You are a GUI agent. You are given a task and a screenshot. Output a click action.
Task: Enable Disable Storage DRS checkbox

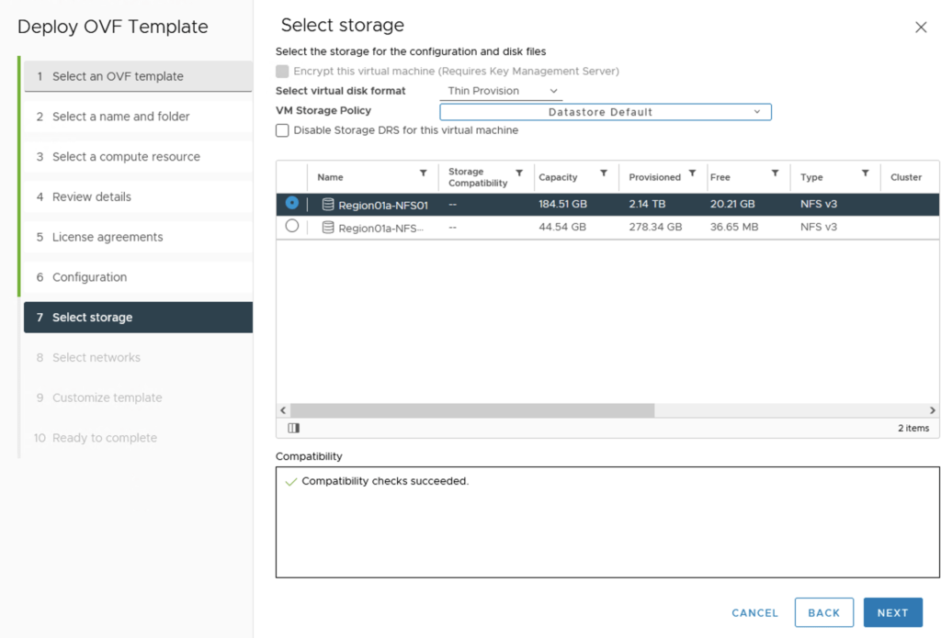(x=283, y=131)
